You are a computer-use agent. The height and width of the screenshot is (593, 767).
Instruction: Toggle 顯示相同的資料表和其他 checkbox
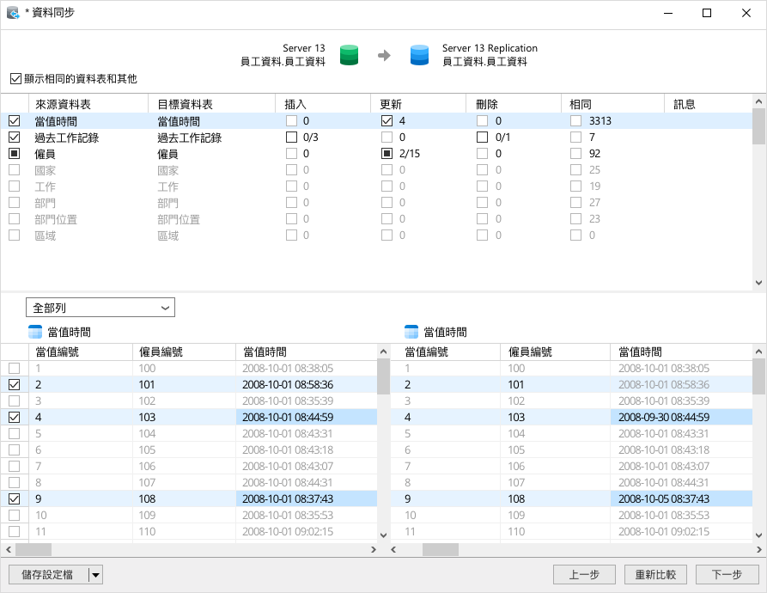pos(15,78)
